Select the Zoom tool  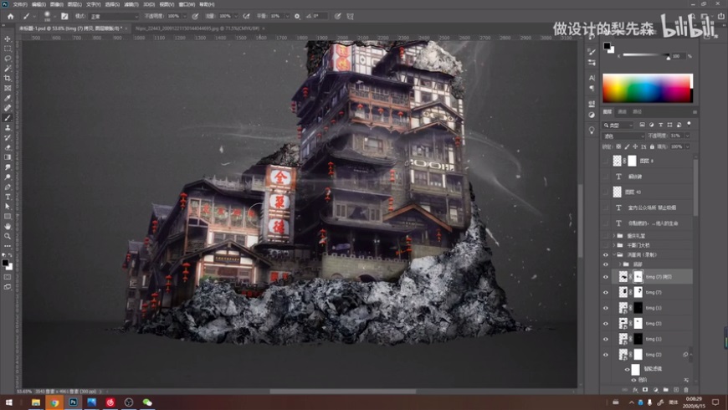[8, 236]
